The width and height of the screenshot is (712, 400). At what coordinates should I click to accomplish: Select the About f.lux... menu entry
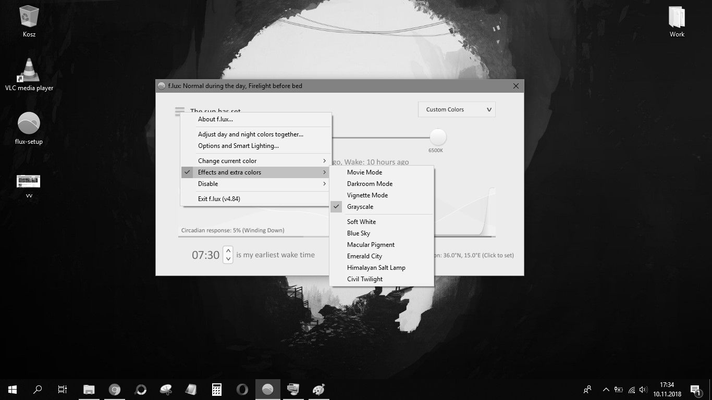(x=215, y=119)
